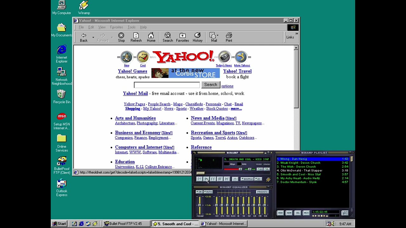Open the Tools menu in Internet Explorer
The image size is (406, 228).
(131, 27)
